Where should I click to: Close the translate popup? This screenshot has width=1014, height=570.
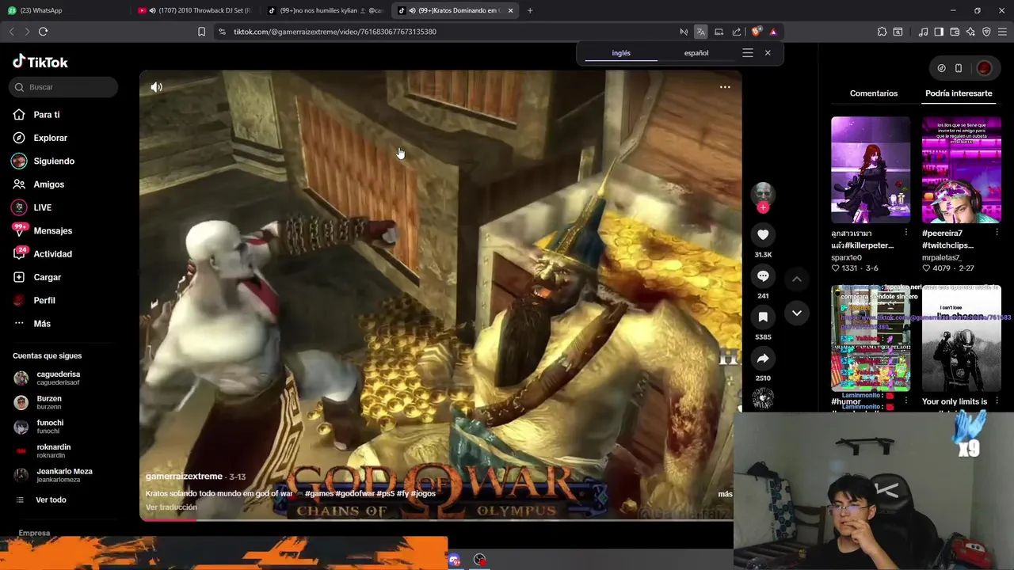click(x=768, y=53)
